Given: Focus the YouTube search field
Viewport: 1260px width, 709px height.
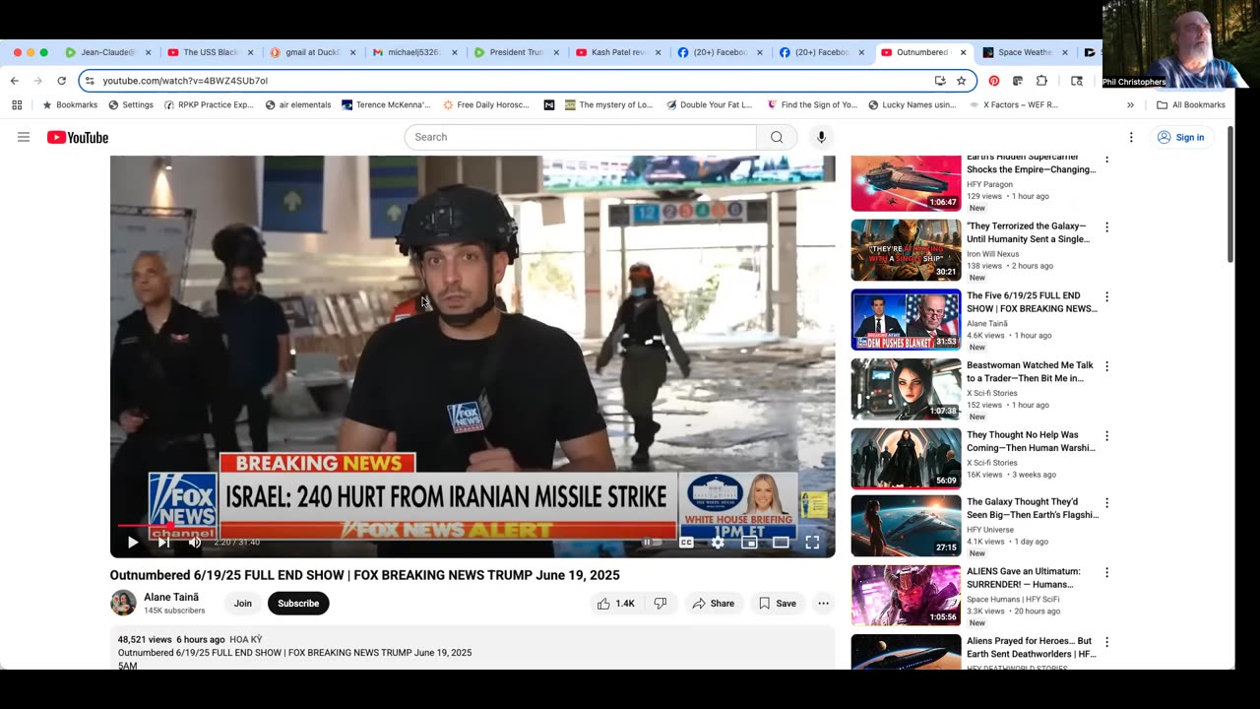Looking at the screenshot, I should (x=581, y=137).
